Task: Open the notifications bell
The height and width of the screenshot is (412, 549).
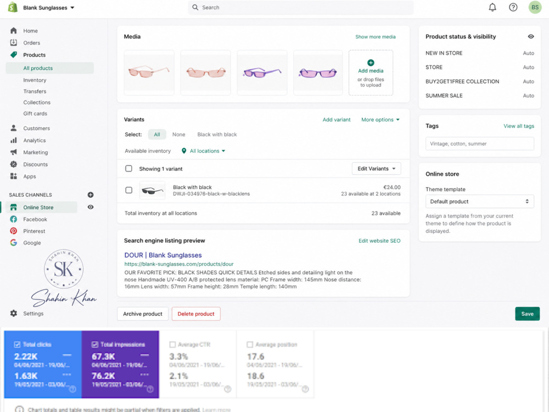Action: coord(492,7)
